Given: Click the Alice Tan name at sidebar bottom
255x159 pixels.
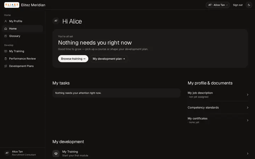Looking at the screenshot, I should [x=17, y=152].
